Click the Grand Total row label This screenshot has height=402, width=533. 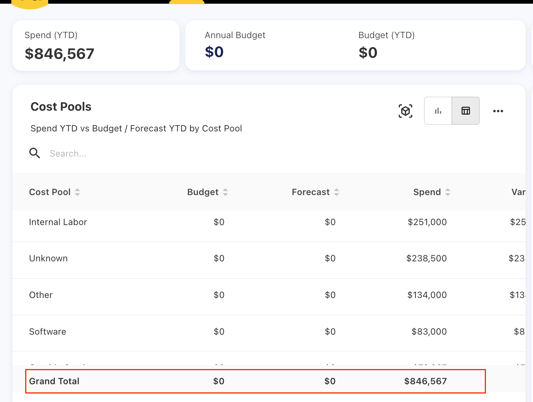click(54, 381)
